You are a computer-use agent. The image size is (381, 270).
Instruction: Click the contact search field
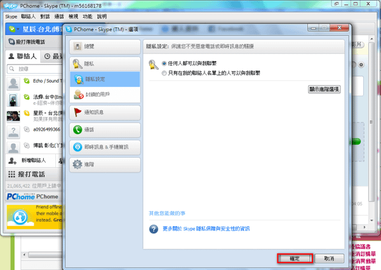click(x=35, y=69)
